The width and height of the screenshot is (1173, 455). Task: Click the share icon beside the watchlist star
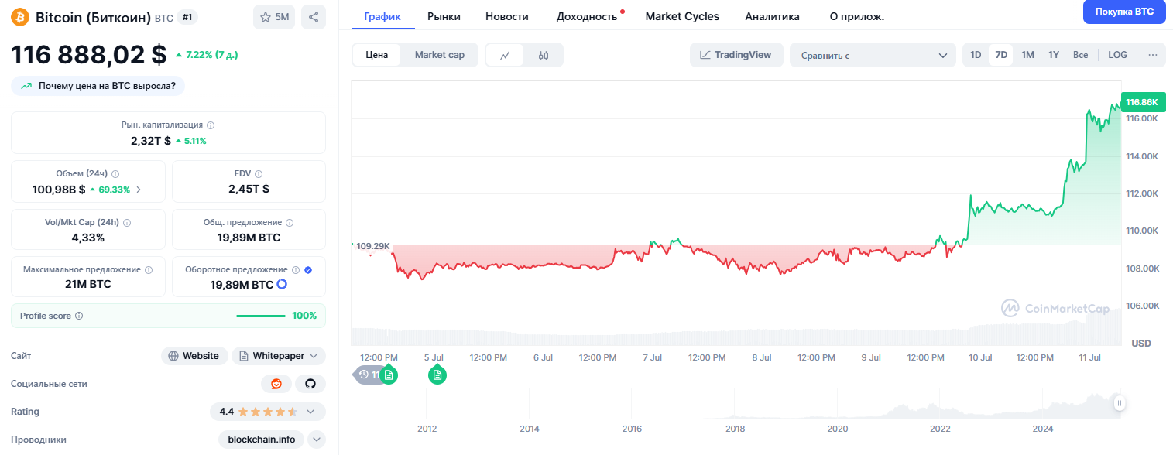tap(314, 17)
